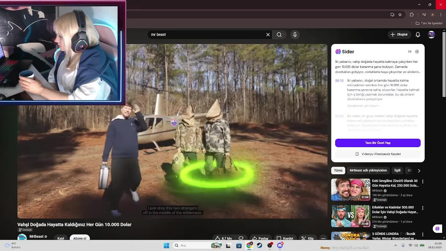Click the Oluştur create button
Screen dimensions: 446x251
[399, 35]
